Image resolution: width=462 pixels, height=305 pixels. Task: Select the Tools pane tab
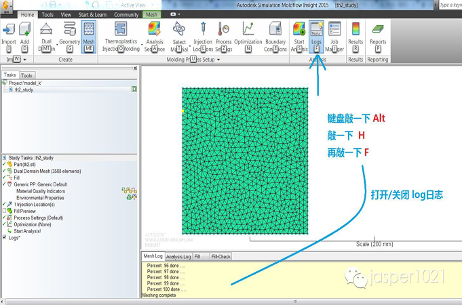tap(26, 75)
